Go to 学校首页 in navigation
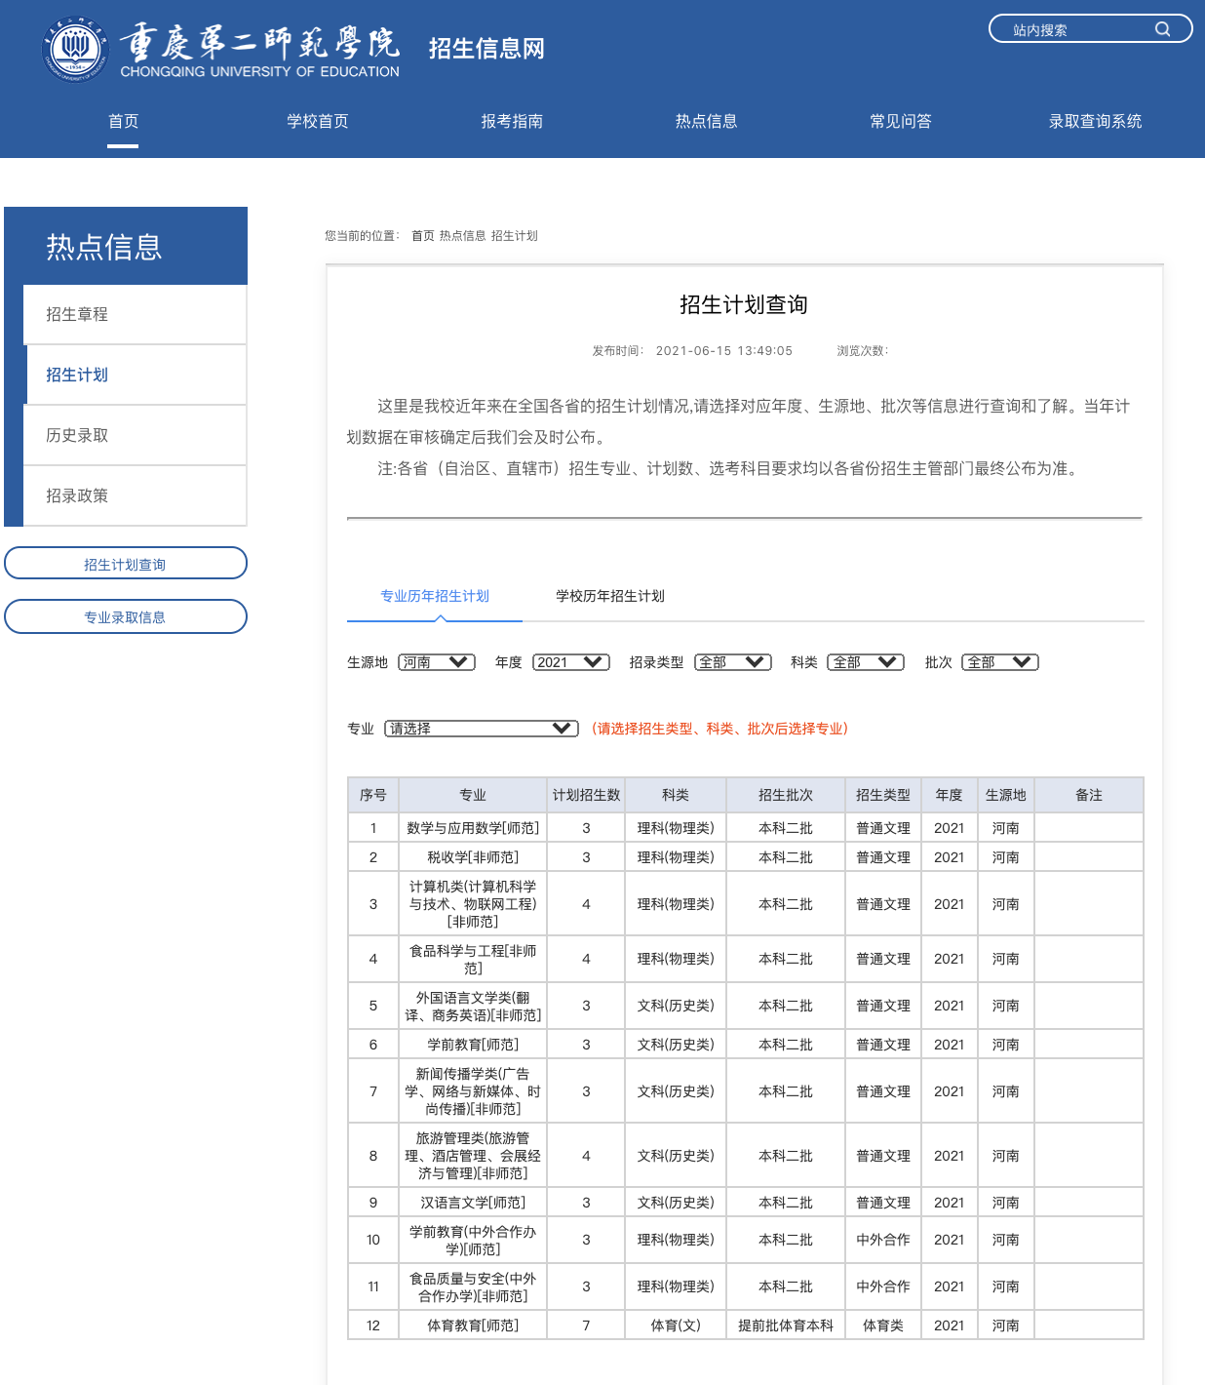The image size is (1205, 1385). coord(317,121)
